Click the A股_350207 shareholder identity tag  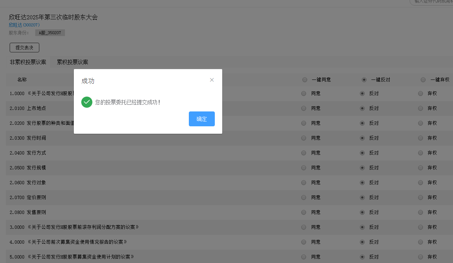click(50, 33)
